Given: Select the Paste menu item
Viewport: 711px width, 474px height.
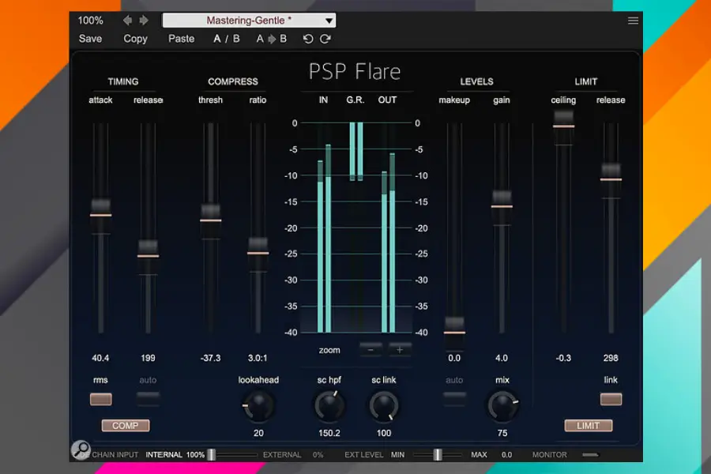Looking at the screenshot, I should tap(181, 38).
